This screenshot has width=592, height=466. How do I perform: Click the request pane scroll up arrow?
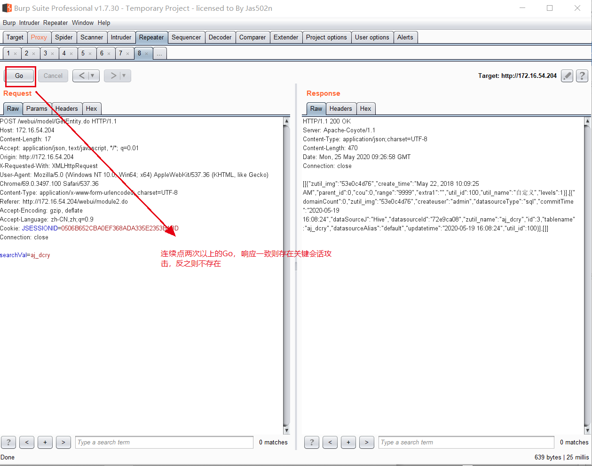tap(287, 121)
